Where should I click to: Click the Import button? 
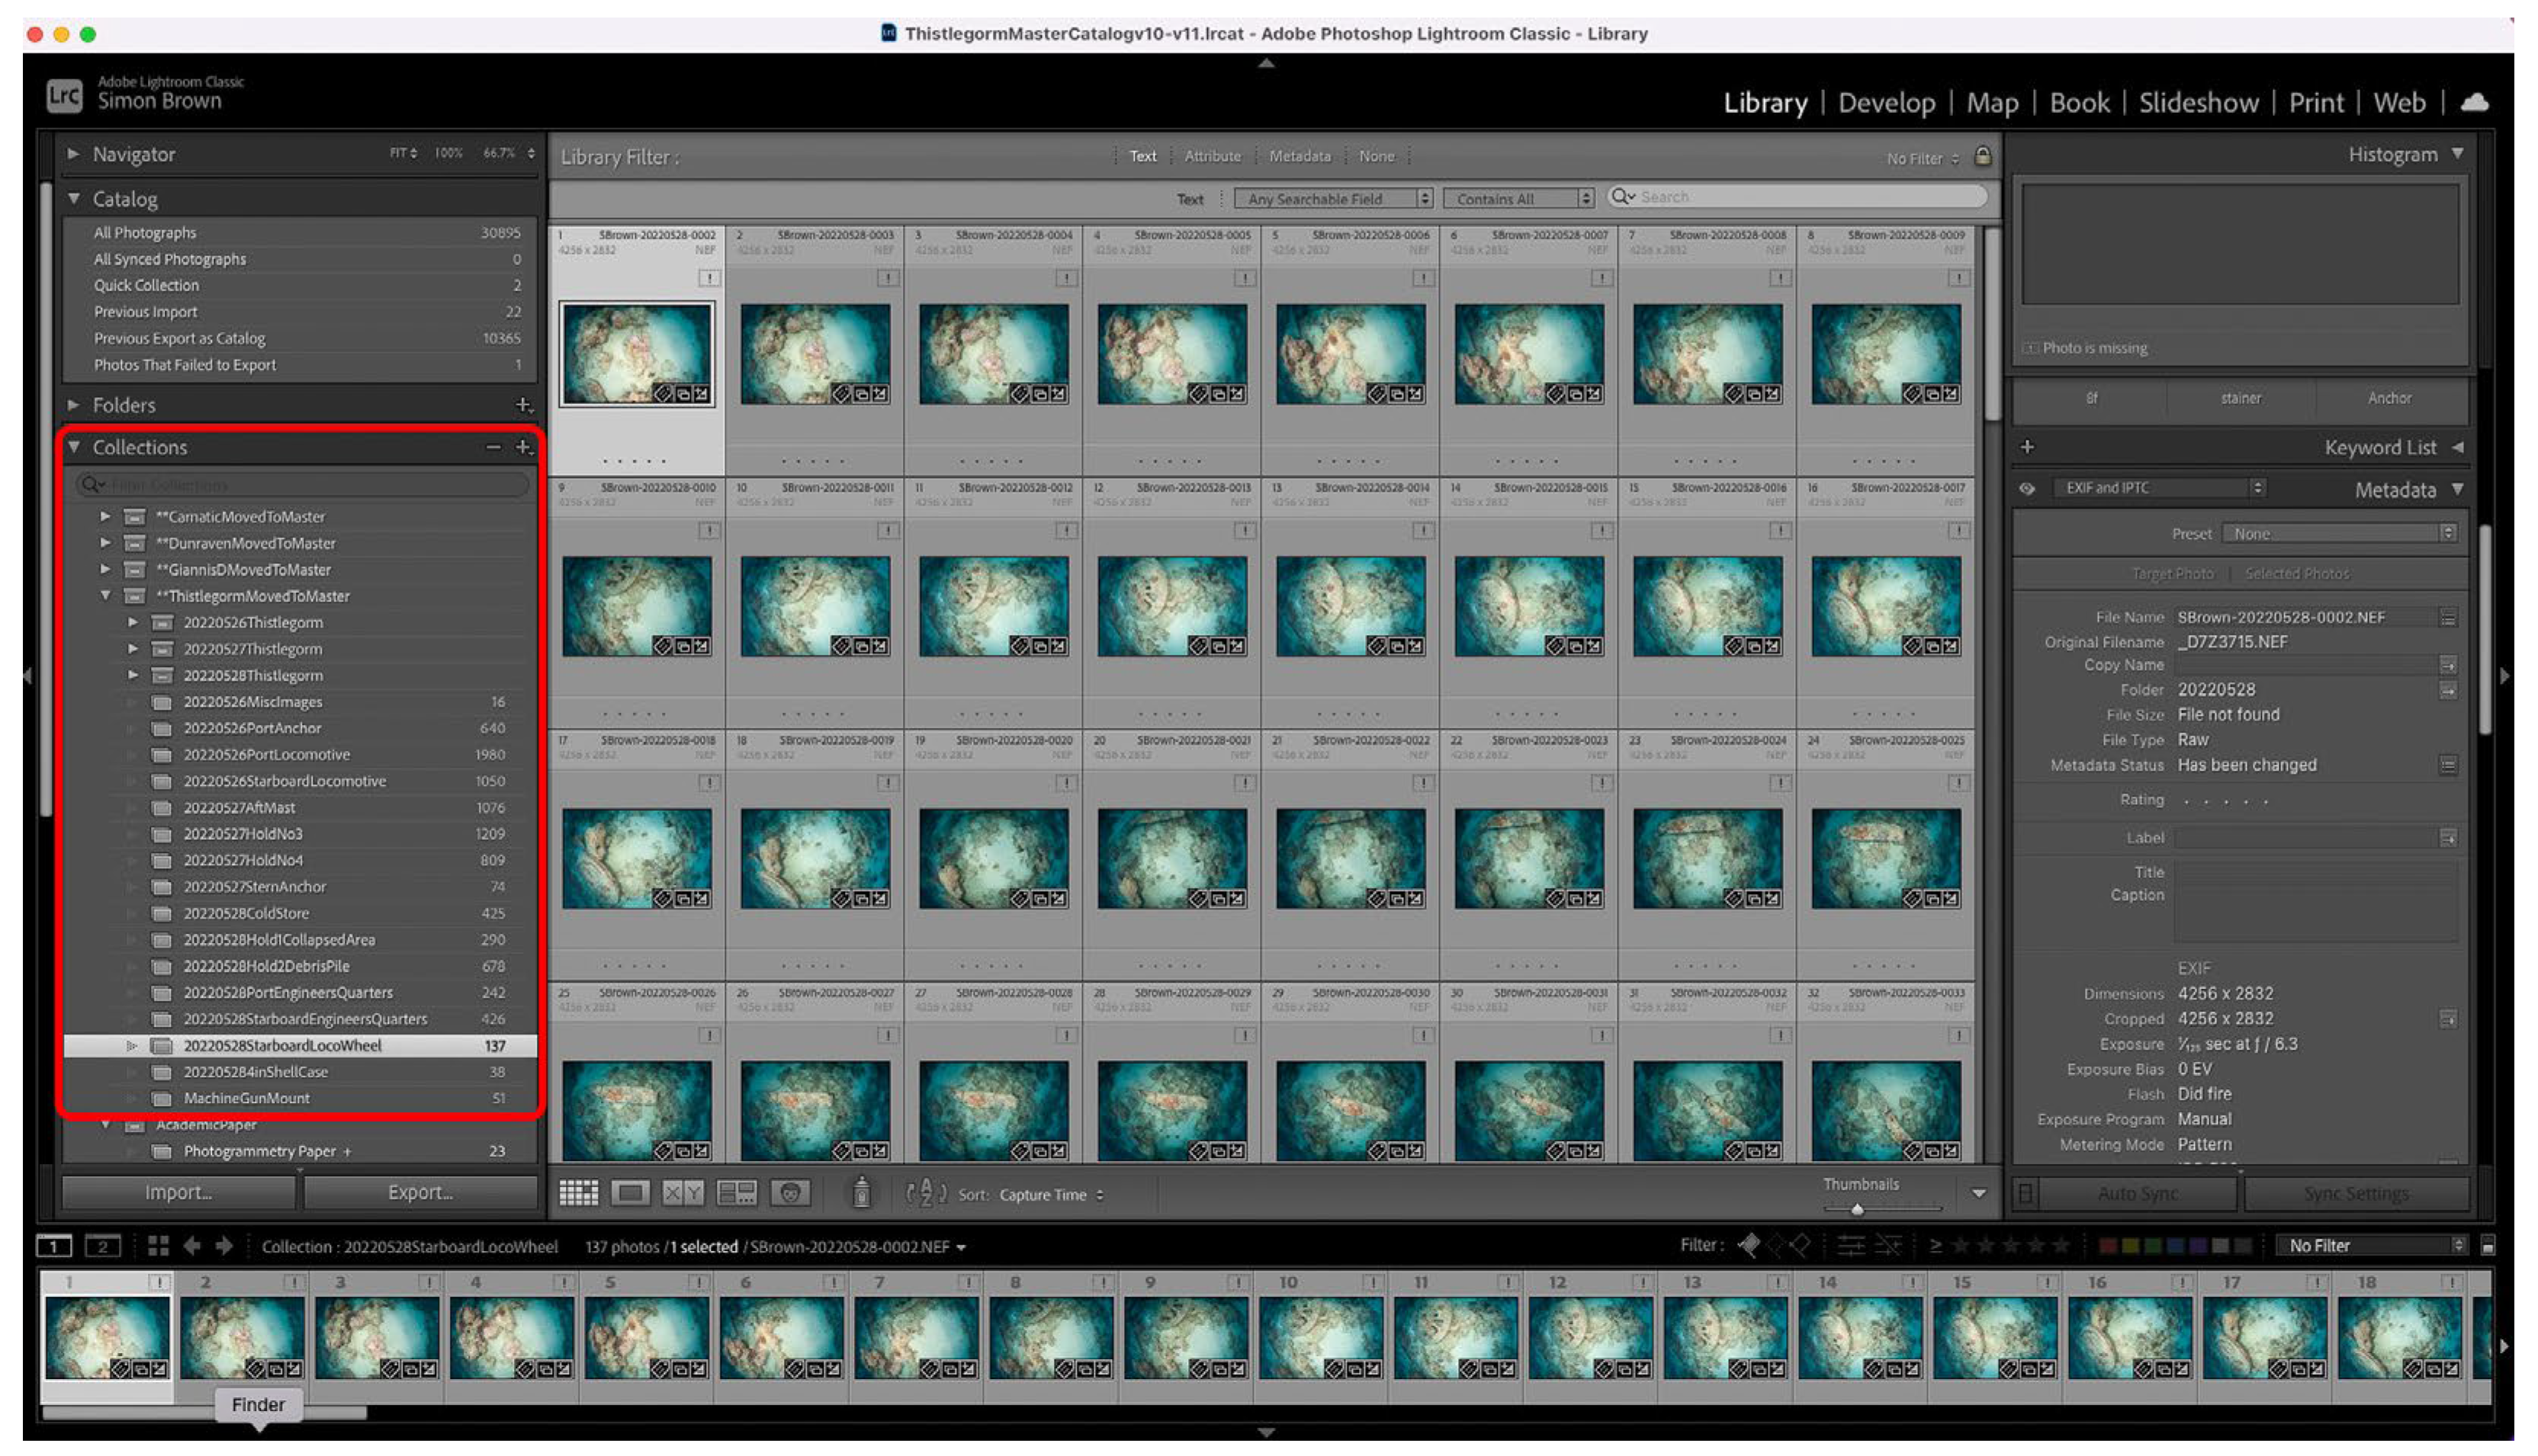click(178, 1192)
